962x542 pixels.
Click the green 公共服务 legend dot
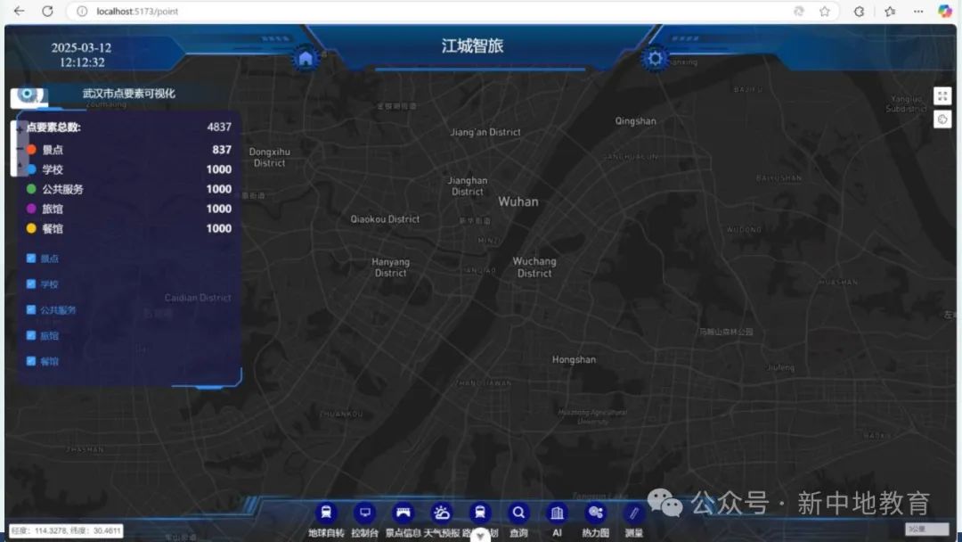pos(31,189)
